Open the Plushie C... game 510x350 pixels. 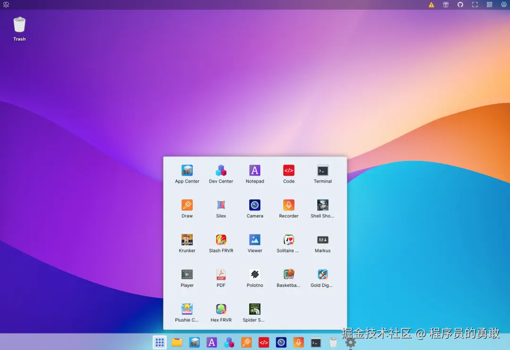tap(187, 313)
